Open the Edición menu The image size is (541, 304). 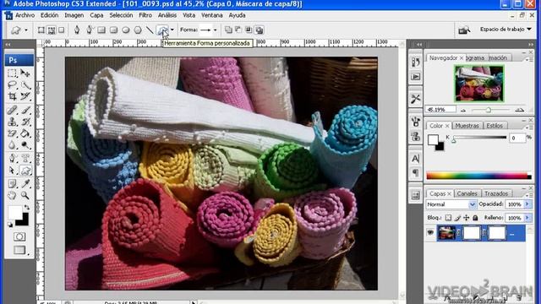(49, 15)
